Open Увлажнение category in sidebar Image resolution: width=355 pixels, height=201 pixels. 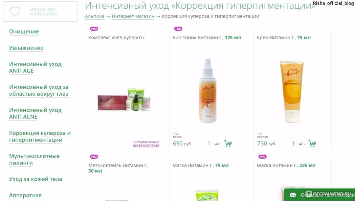click(x=26, y=48)
